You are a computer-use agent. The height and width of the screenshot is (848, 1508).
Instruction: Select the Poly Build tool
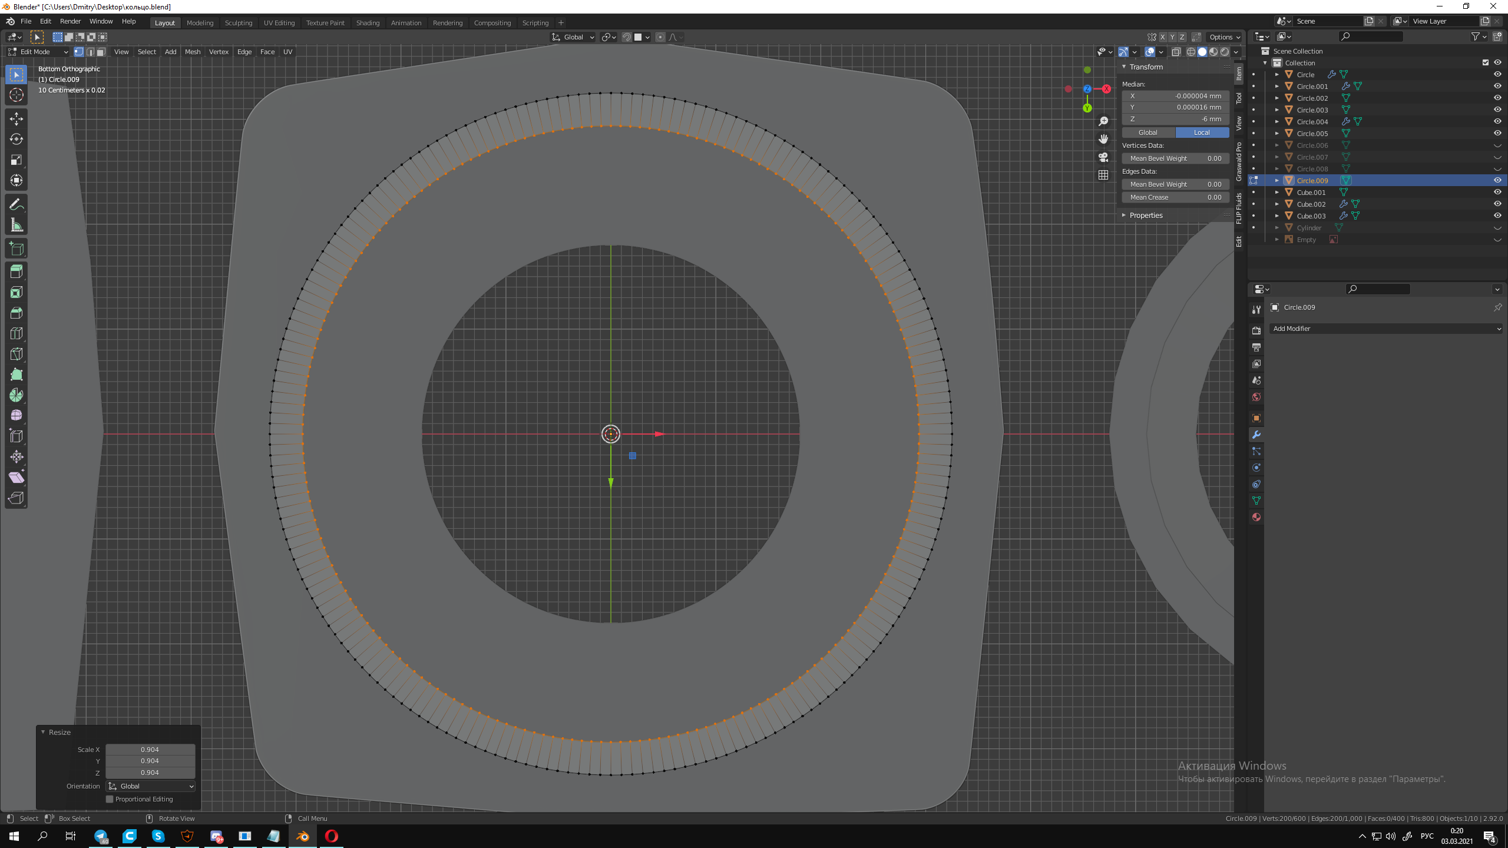[16, 375]
